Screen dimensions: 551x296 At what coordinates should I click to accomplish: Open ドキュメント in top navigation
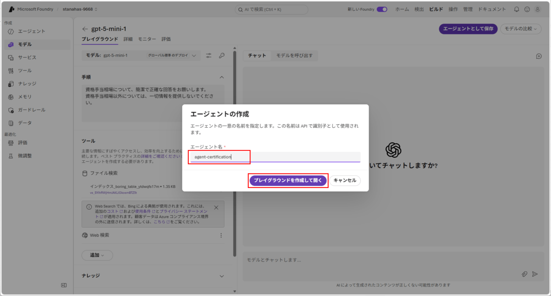492,9
